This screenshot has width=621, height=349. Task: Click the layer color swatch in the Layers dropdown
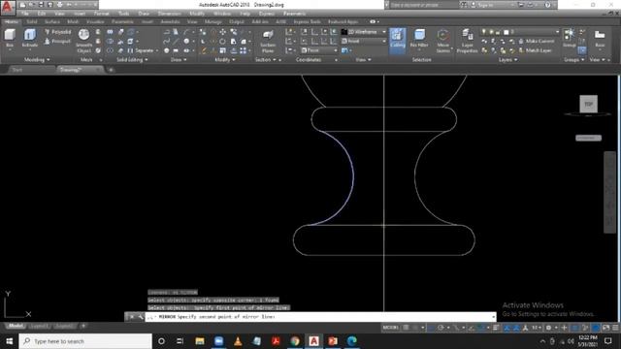(x=507, y=32)
